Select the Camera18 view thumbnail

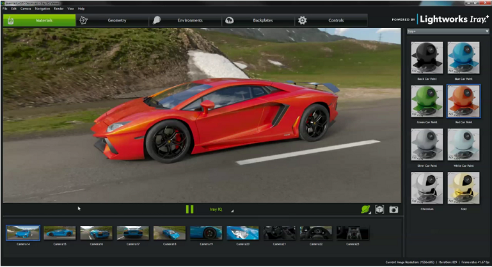click(x=170, y=233)
